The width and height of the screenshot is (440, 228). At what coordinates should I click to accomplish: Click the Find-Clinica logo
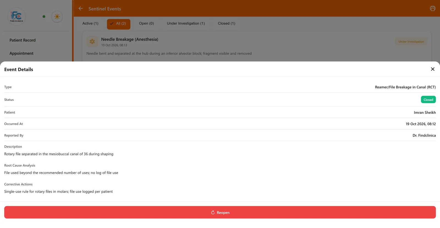(x=16, y=16)
